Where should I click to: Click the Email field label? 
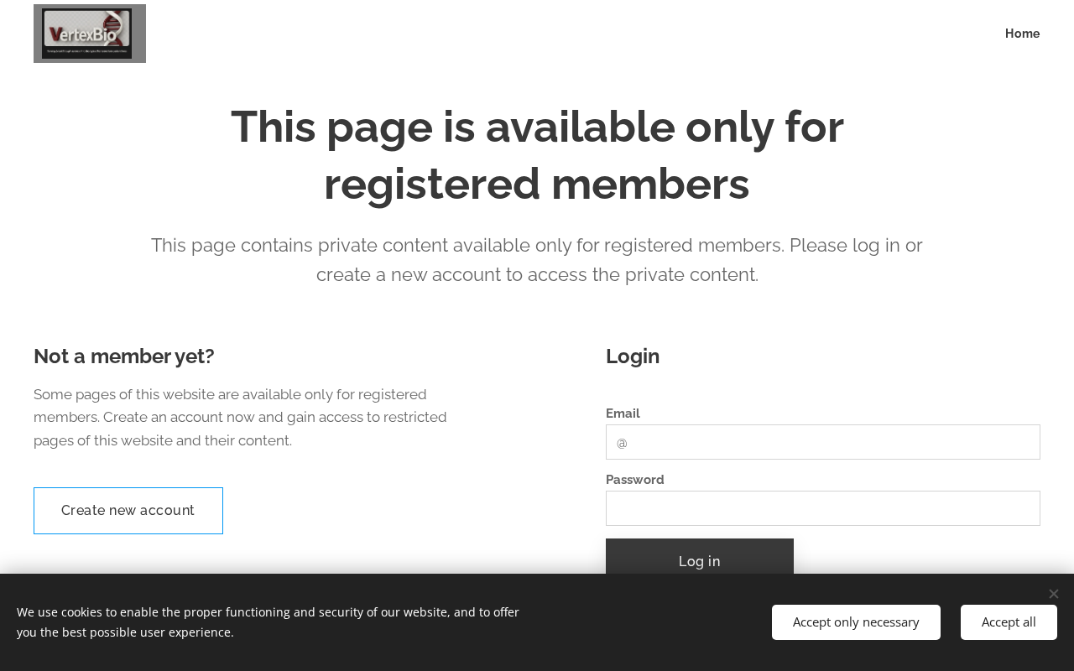(623, 414)
